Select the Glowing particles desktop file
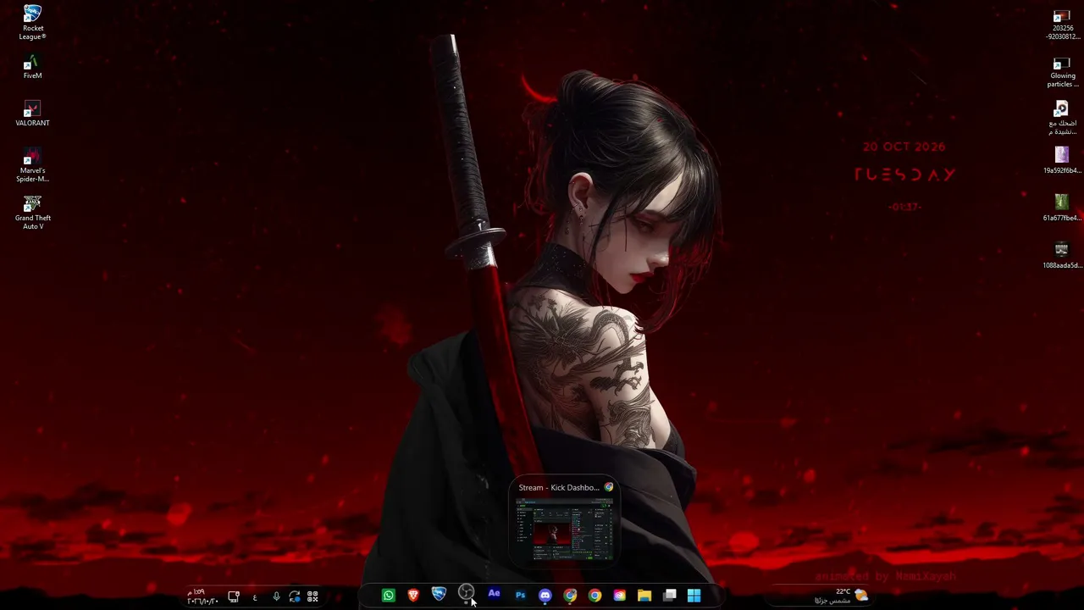The height and width of the screenshot is (610, 1084). pos(1062,73)
